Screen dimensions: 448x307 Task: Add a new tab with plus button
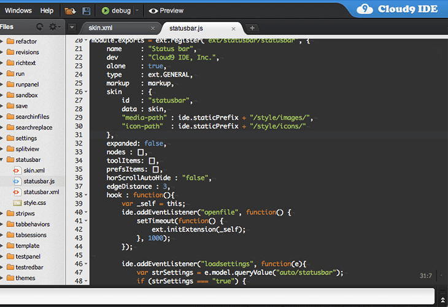tap(252, 28)
